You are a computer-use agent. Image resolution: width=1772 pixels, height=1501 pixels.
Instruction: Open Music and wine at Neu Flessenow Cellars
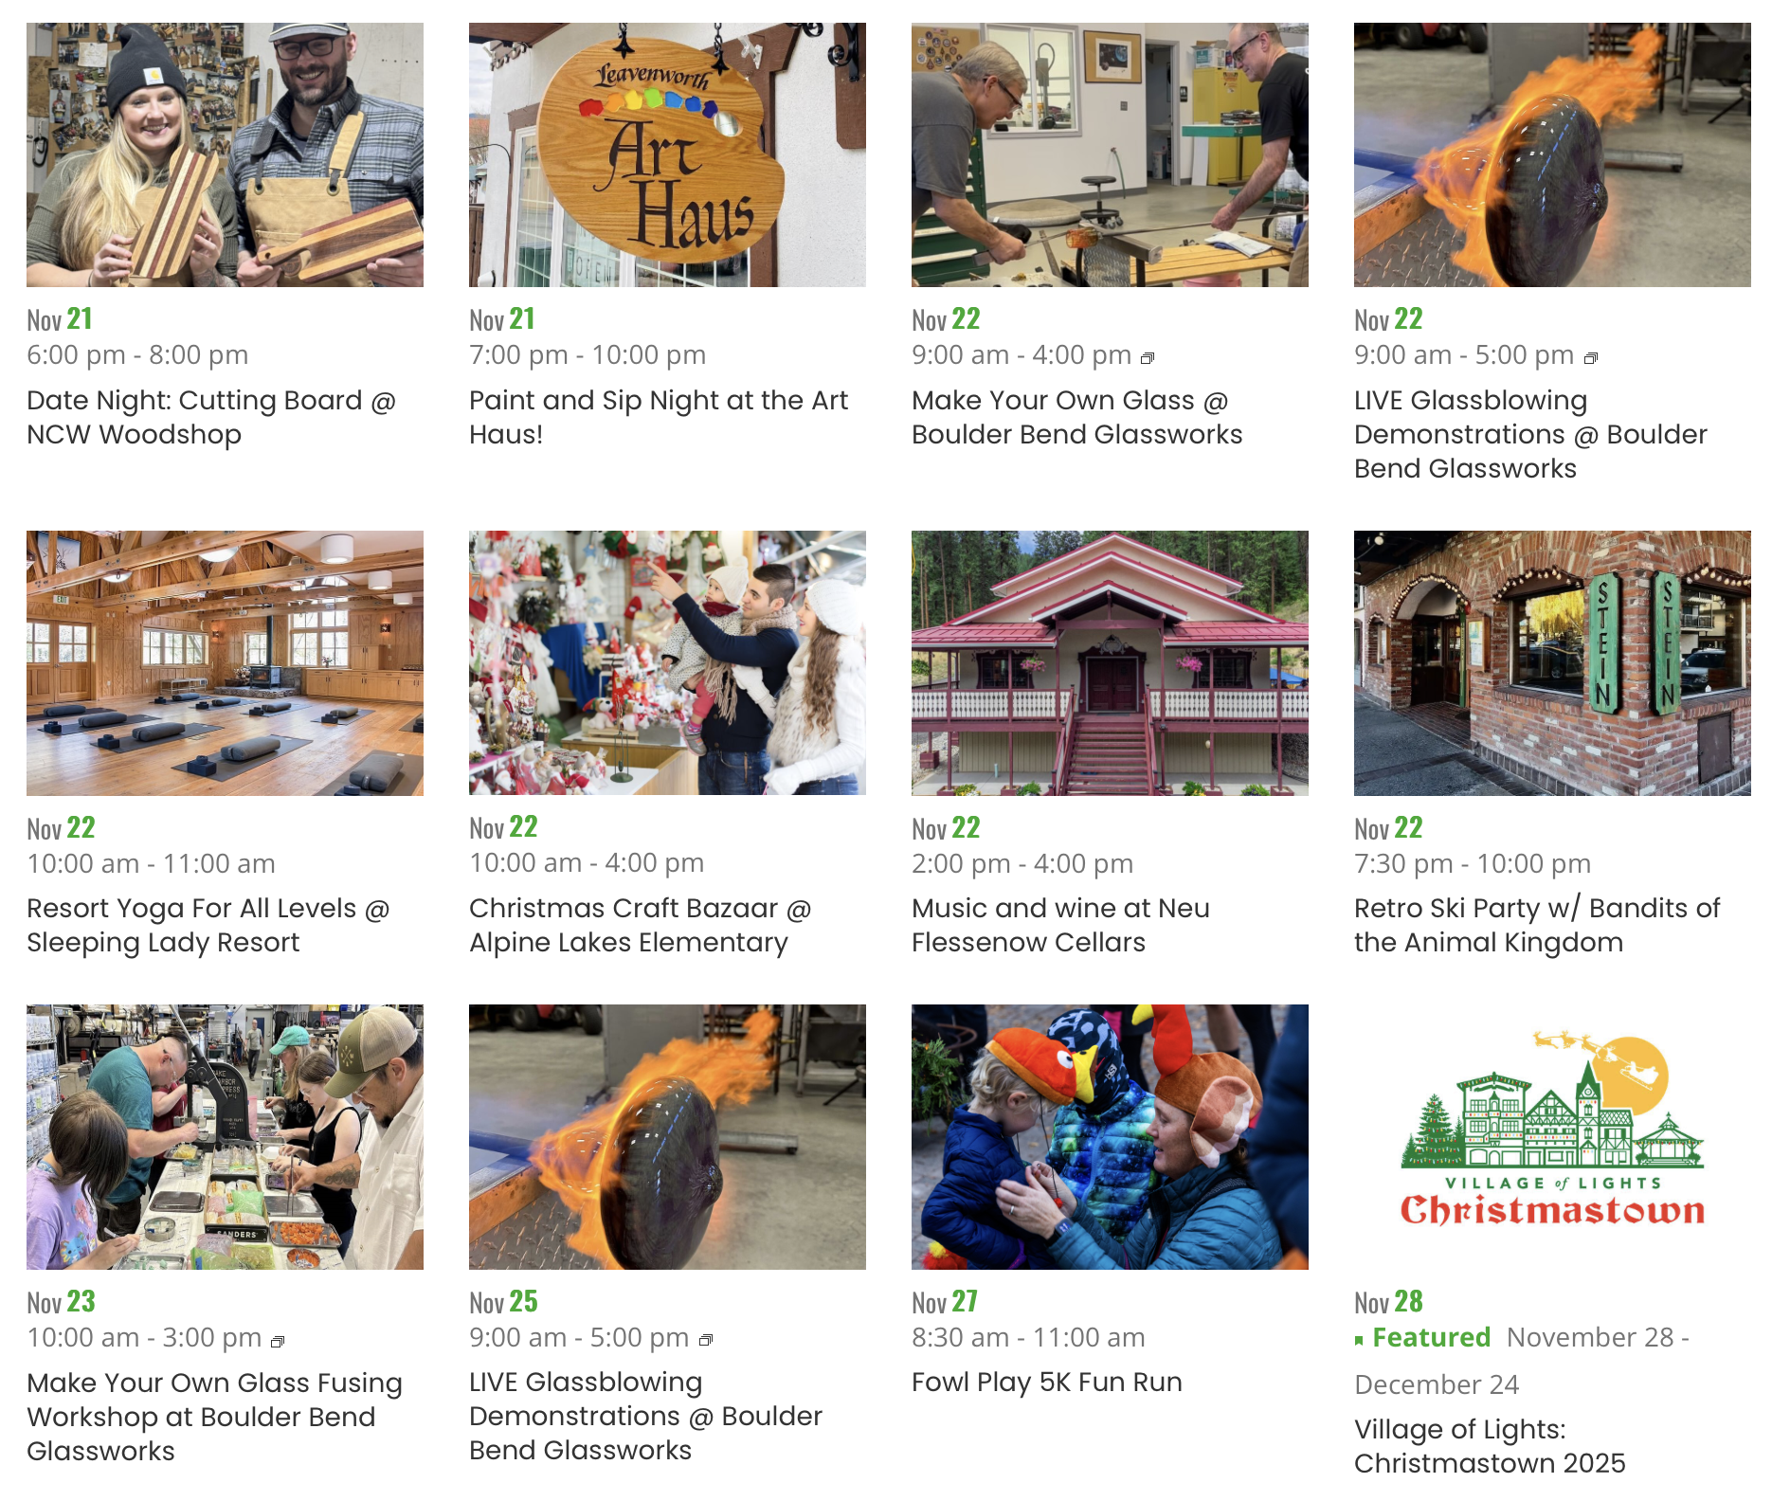pyautogui.click(x=1060, y=925)
